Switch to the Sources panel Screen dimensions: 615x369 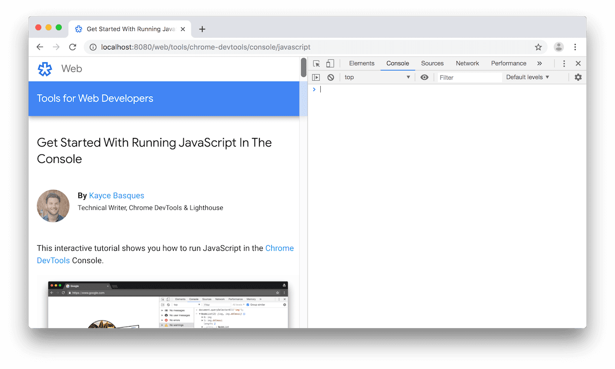(x=432, y=63)
